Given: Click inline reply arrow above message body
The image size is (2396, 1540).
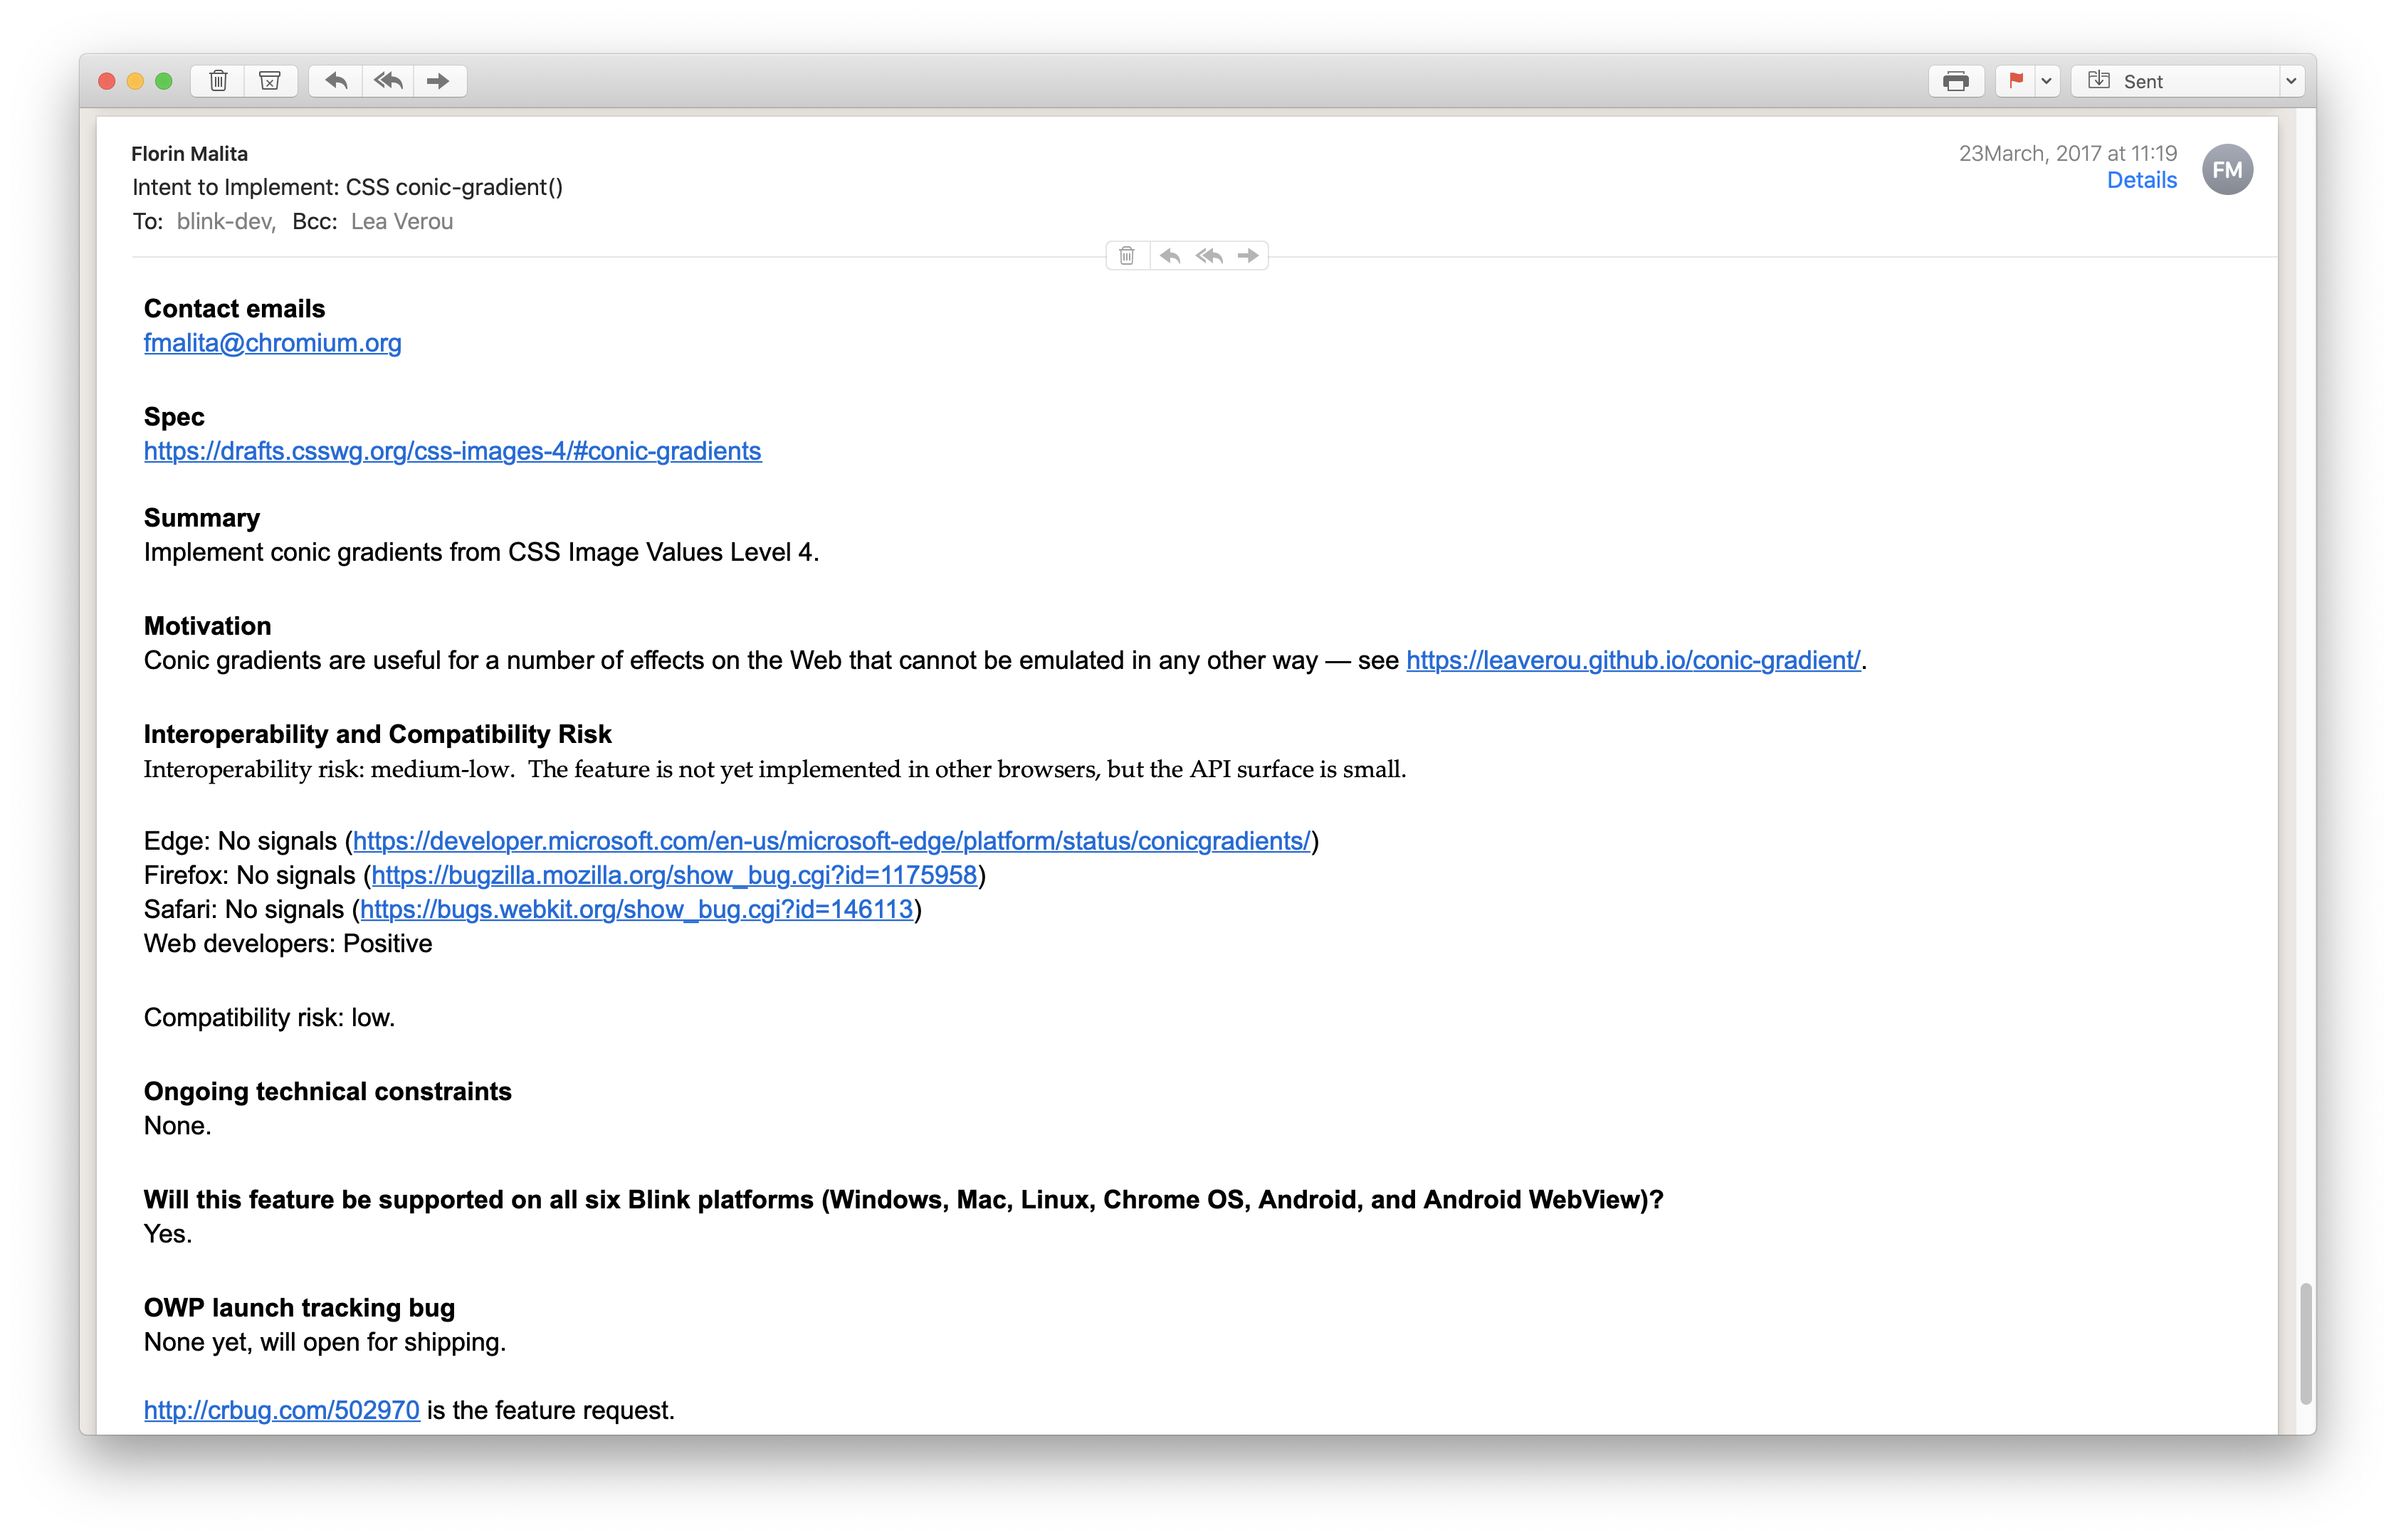Looking at the screenshot, I should point(1170,256).
